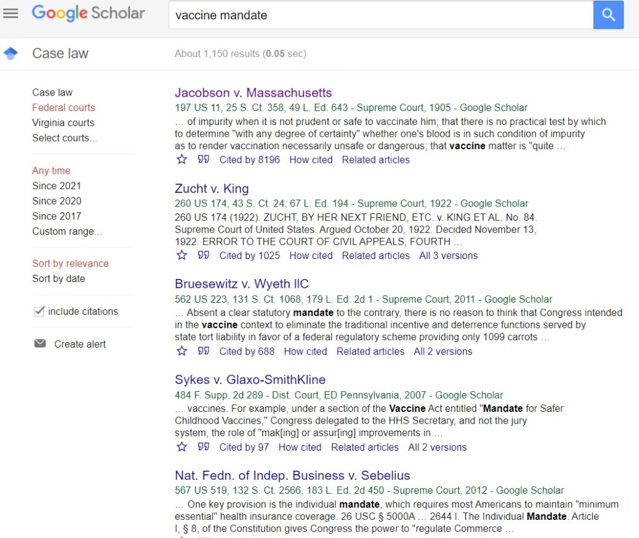Click the vaccine mandate search field

click(381, 15)
